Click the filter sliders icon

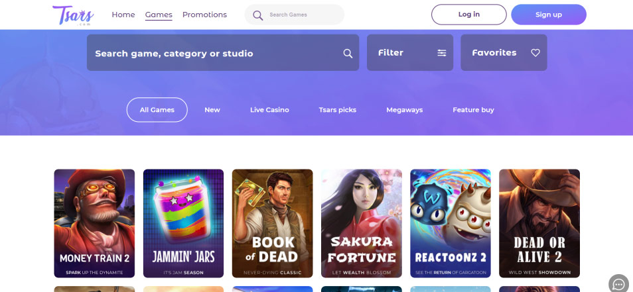point(442,53)
